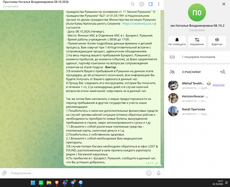Image resolution: width=230 pixels, height=187 pixels.
Task: Open member Mikhail Terekh... profile
Action: 197,85
